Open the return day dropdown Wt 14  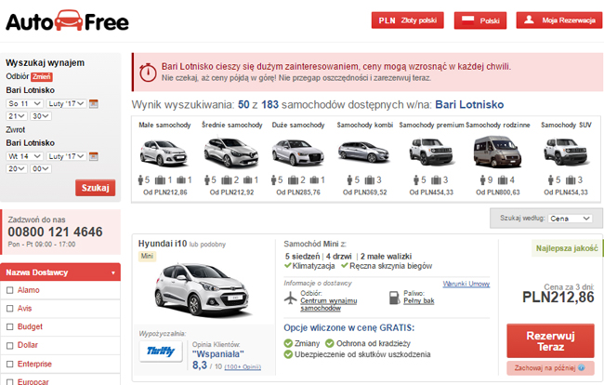coord(25,156)
